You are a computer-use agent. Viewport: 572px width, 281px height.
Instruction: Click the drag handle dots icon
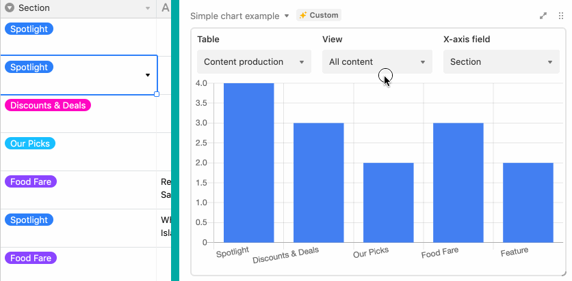click(x=561, y=16)
